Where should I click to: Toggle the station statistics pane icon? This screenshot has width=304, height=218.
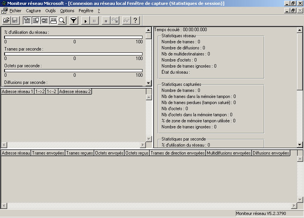click(53, 21)
